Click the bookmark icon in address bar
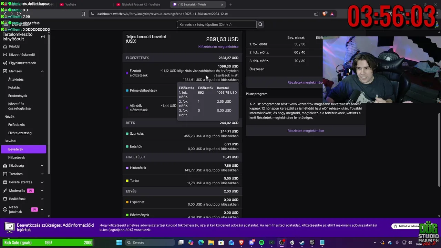The width and height of the screenshot is (441, 248). coord(83,14)
